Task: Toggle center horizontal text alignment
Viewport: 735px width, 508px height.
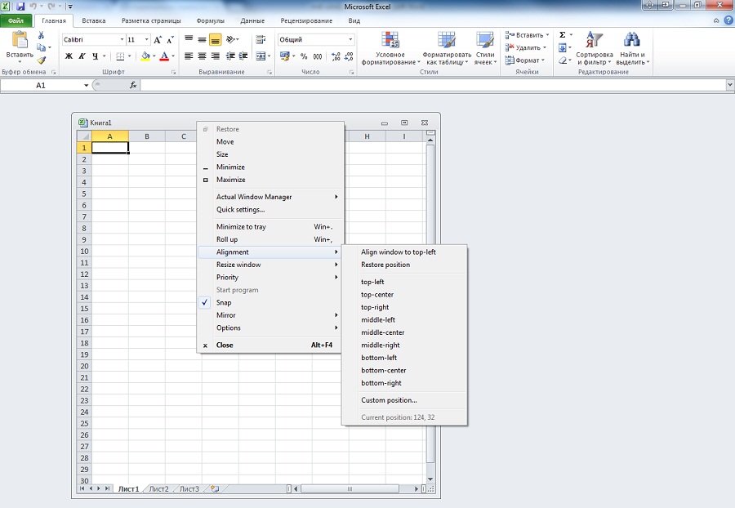Action: pos(202,56)
